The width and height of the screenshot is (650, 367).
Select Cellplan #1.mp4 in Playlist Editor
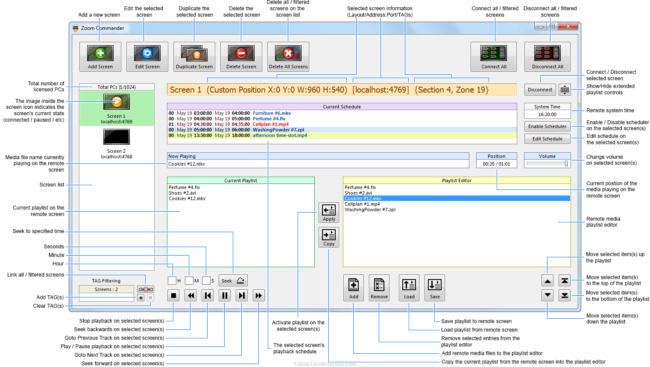[x=362, y=204]
